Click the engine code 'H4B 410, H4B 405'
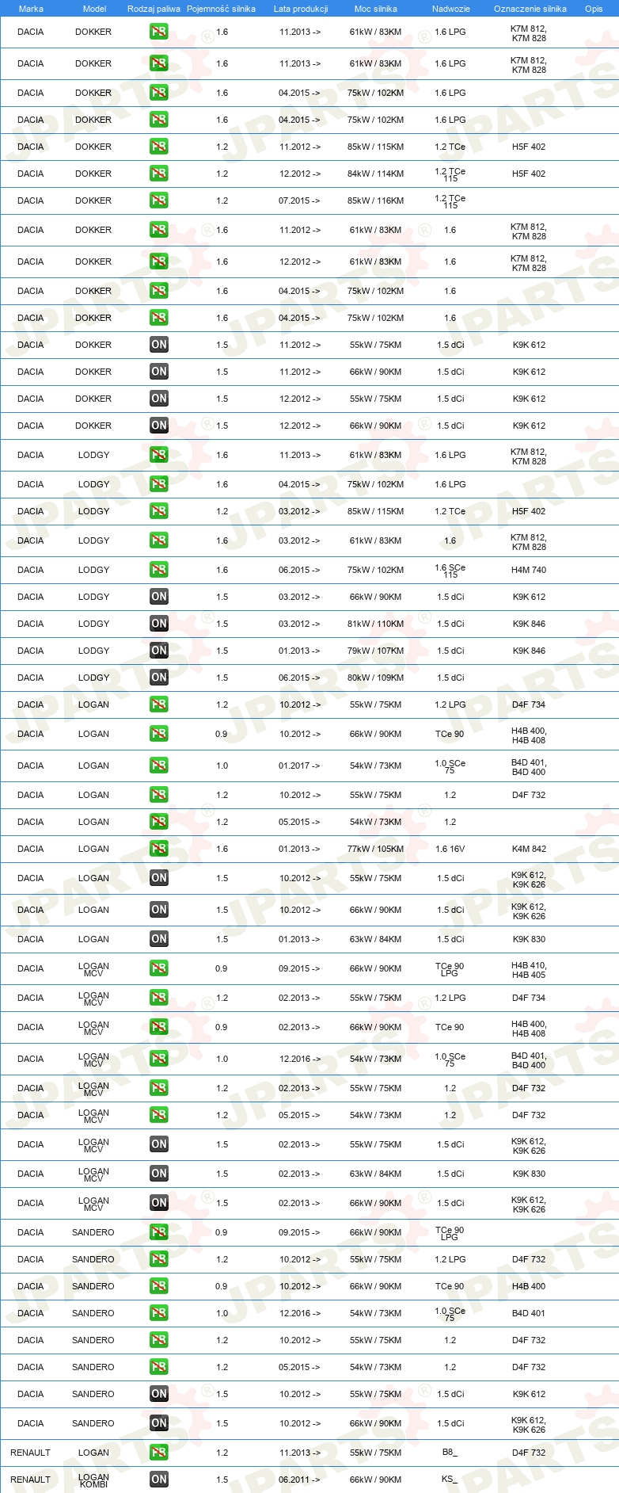Viewport: 619px width, 1493px height. [x=529, y=970]
